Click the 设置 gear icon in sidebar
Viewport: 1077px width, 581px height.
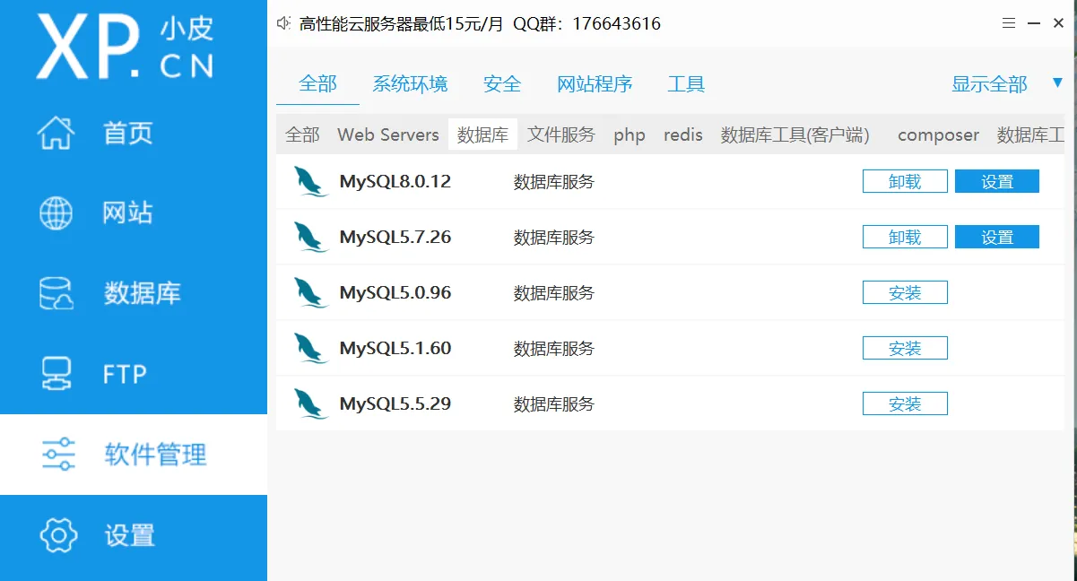[x=59, y=535]
